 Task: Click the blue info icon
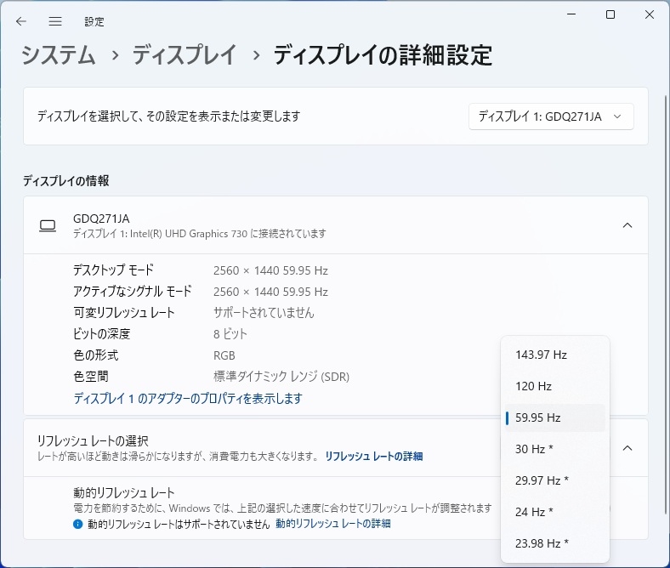[x=77, y=524]
